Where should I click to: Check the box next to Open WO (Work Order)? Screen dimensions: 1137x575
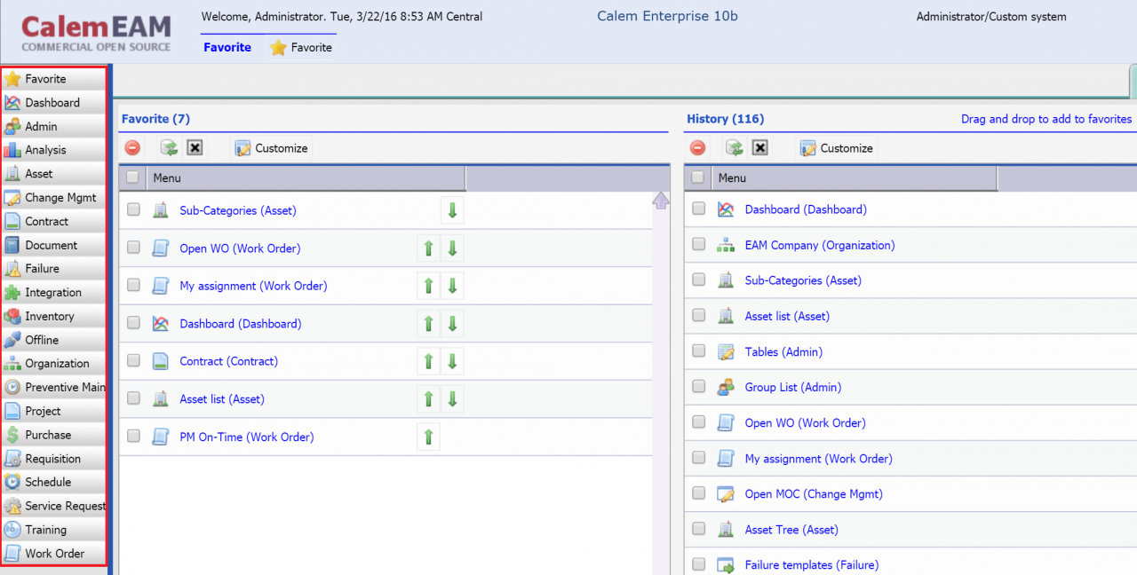[x=133, y=248]
